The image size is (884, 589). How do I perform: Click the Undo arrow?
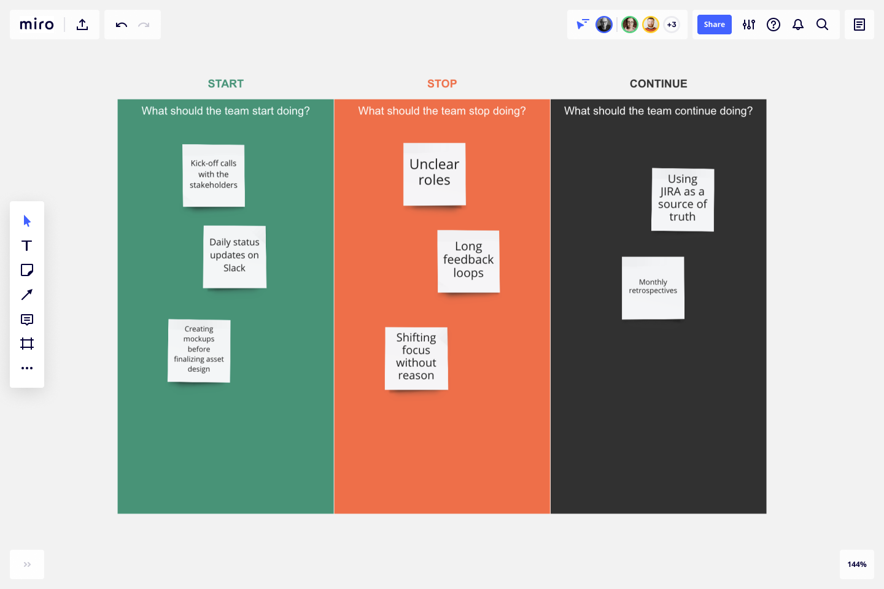point(121,25)
